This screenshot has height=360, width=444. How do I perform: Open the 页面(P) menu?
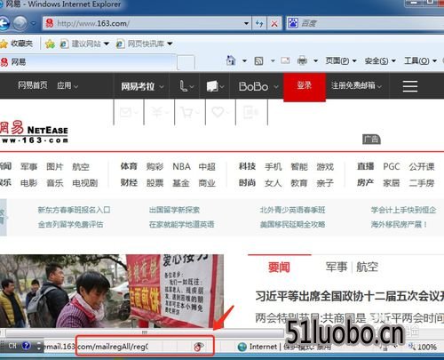click(x=340, y=60)
